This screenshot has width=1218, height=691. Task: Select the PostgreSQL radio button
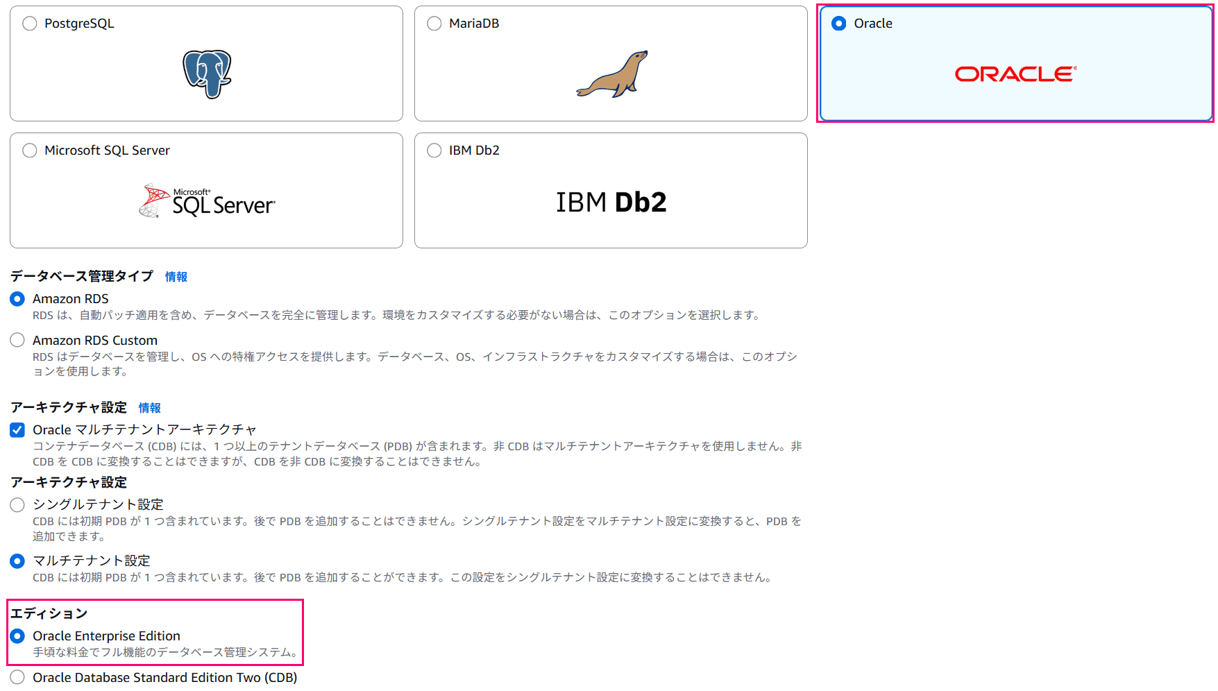(x=30, y=24)
